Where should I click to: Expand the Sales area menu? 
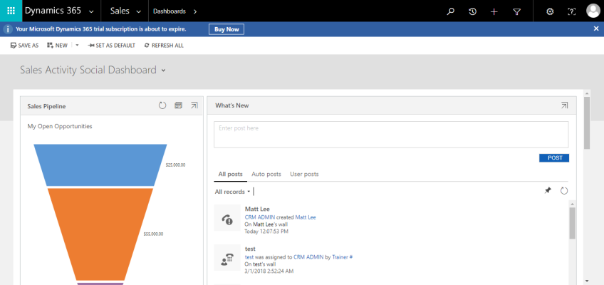138,11
